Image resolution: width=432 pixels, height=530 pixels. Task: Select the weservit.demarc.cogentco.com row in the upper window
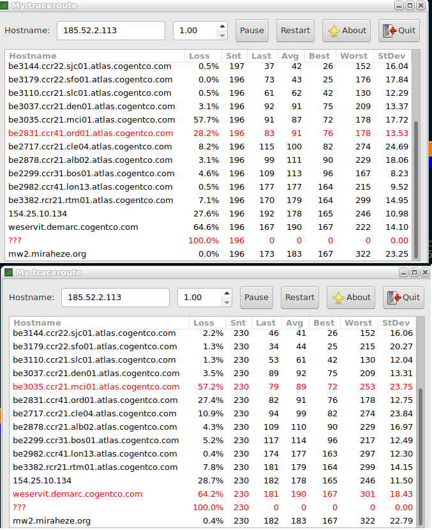[209, 227]
